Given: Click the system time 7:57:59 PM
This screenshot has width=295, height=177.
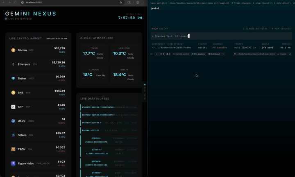Looking at the screenshot, I should 130,18.
